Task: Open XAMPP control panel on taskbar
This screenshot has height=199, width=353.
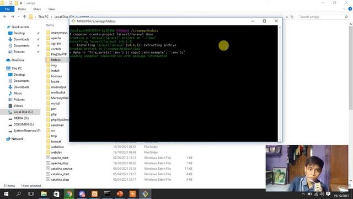Action: click(94, 194)
